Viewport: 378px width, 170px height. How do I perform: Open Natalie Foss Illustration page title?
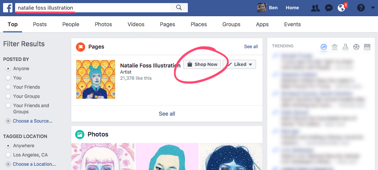tap(150, 65)
